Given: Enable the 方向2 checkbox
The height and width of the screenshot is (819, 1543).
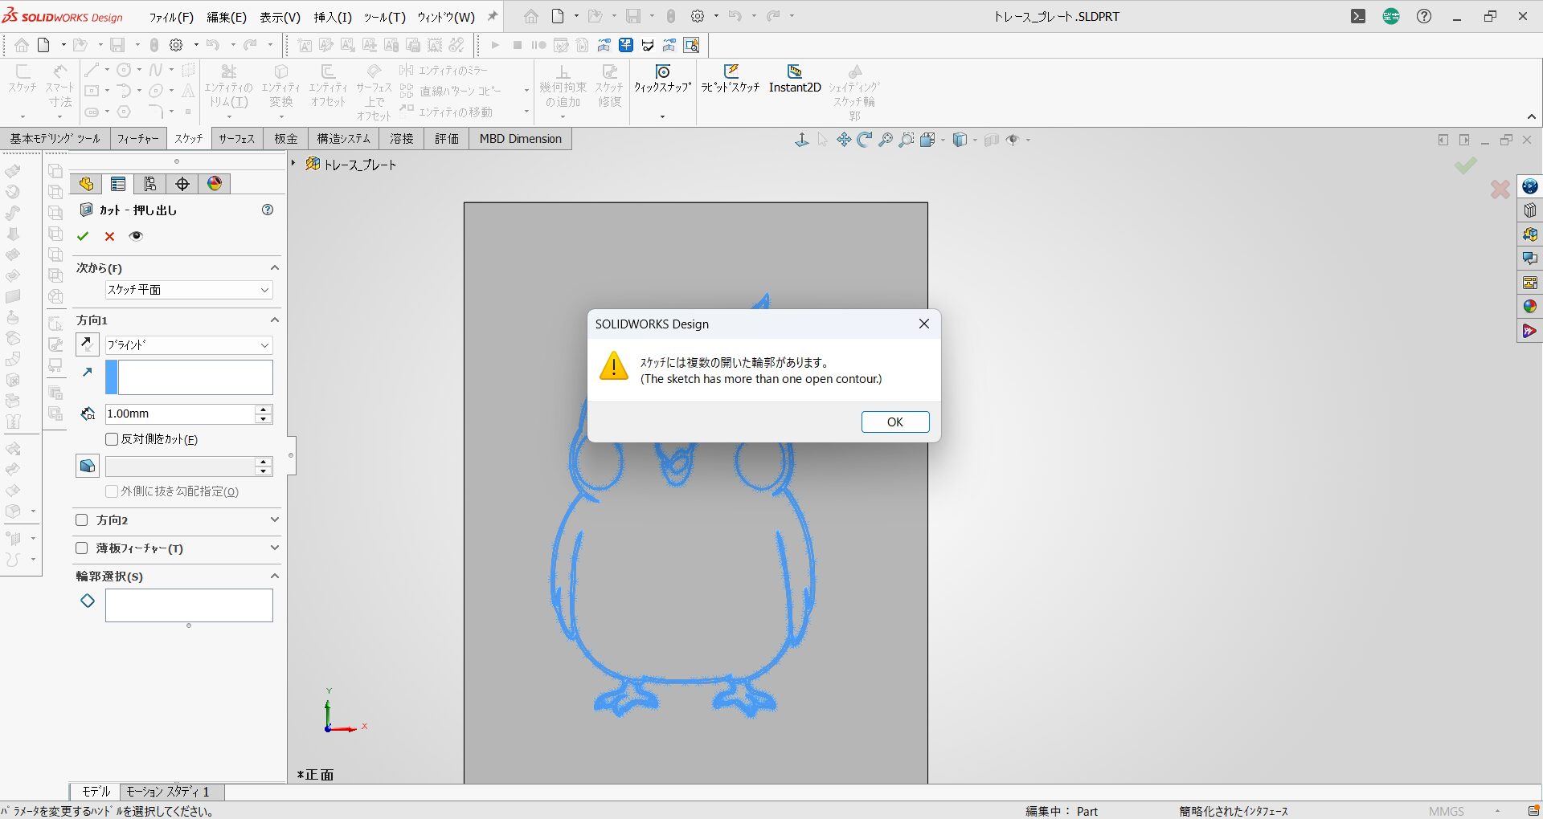Looking at the screenshot, I should click(x=81, y=520).
